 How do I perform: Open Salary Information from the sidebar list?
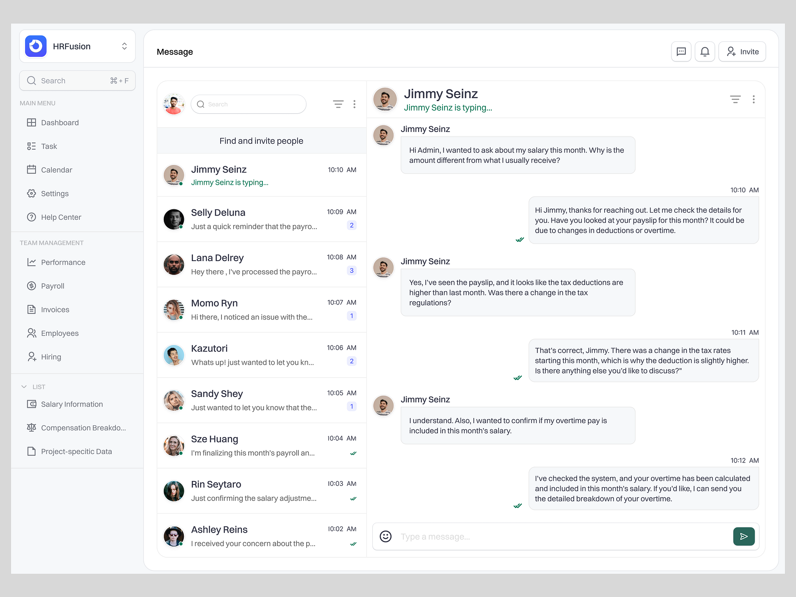click(71, 404)
